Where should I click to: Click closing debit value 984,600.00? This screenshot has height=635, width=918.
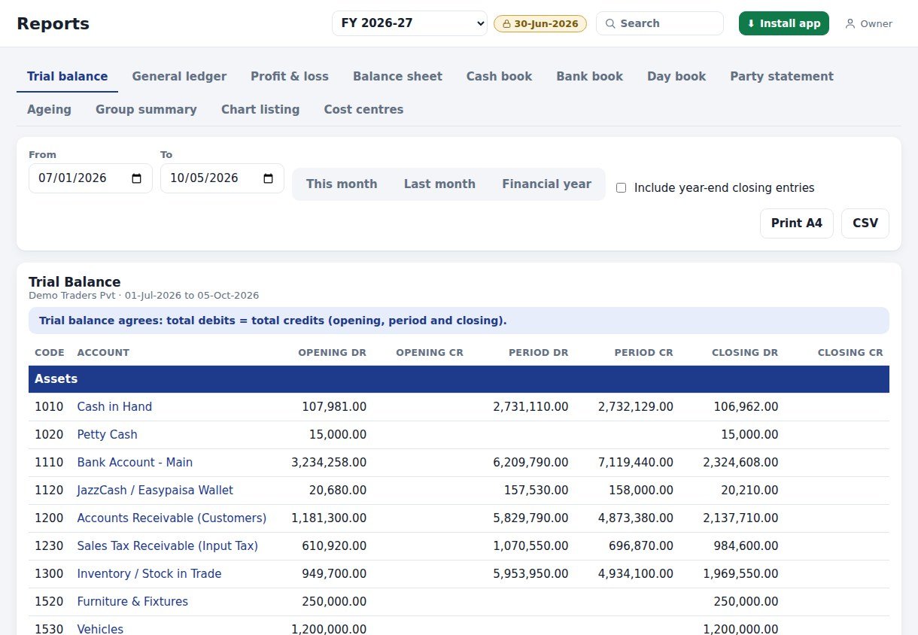[746, 546]
